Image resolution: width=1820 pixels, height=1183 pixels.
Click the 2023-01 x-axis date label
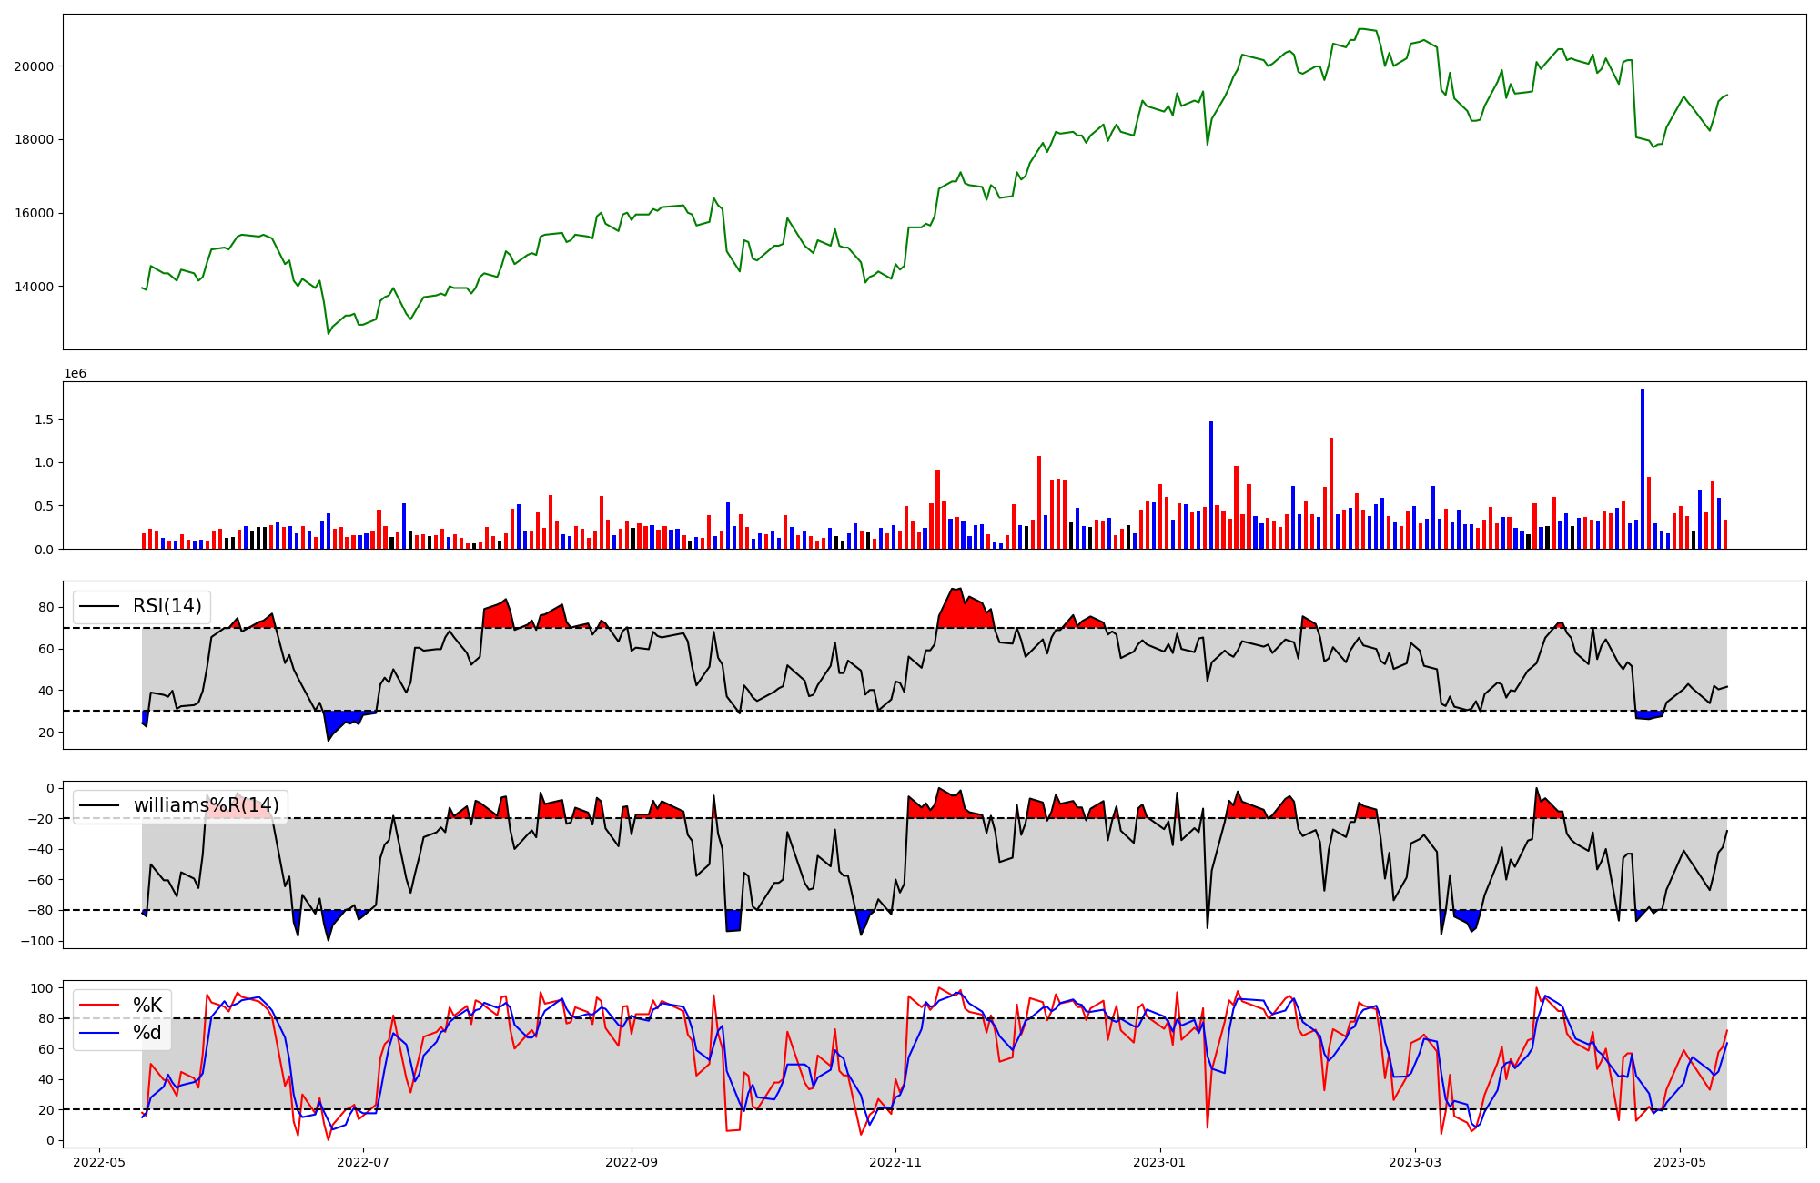point(1160,1162)
